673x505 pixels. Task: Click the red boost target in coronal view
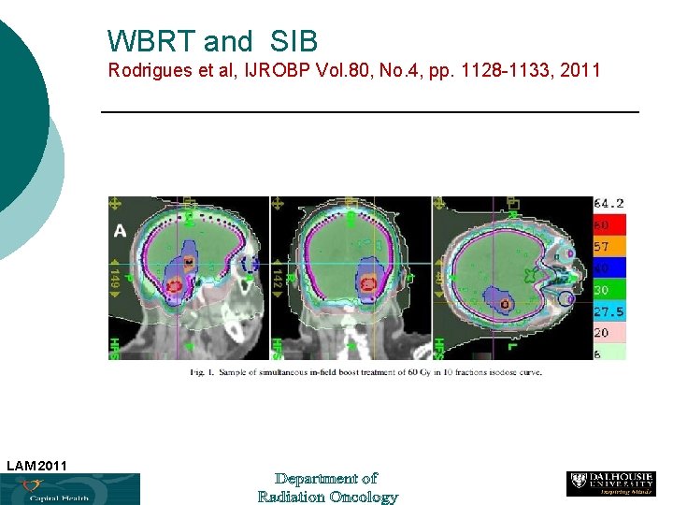368,284
